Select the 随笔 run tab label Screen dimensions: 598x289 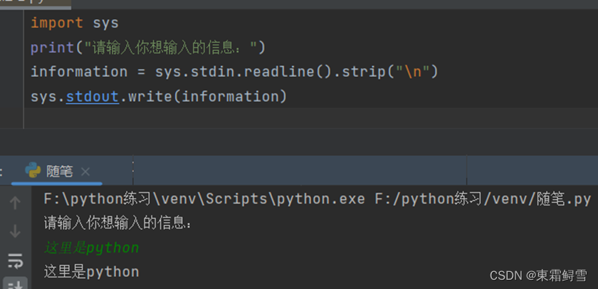[x=60, y=172]
